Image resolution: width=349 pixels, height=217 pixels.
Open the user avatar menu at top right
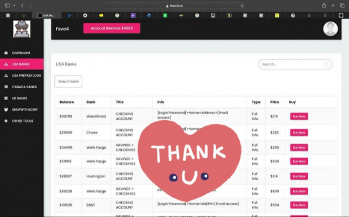[330, 29]
